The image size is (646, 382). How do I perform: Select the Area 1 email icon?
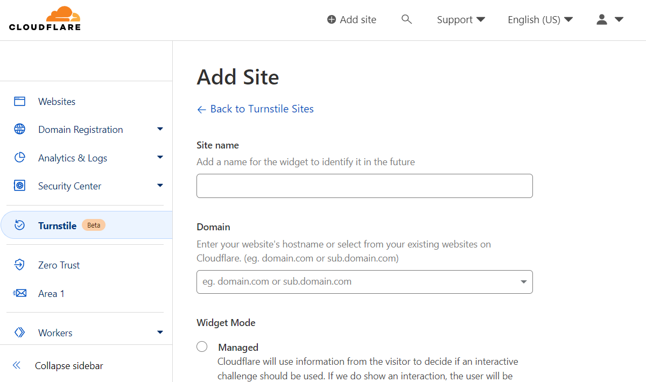(x=19, y=293)
